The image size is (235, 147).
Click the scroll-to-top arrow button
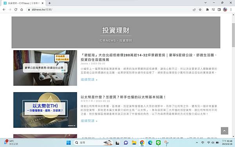point(224,131)
